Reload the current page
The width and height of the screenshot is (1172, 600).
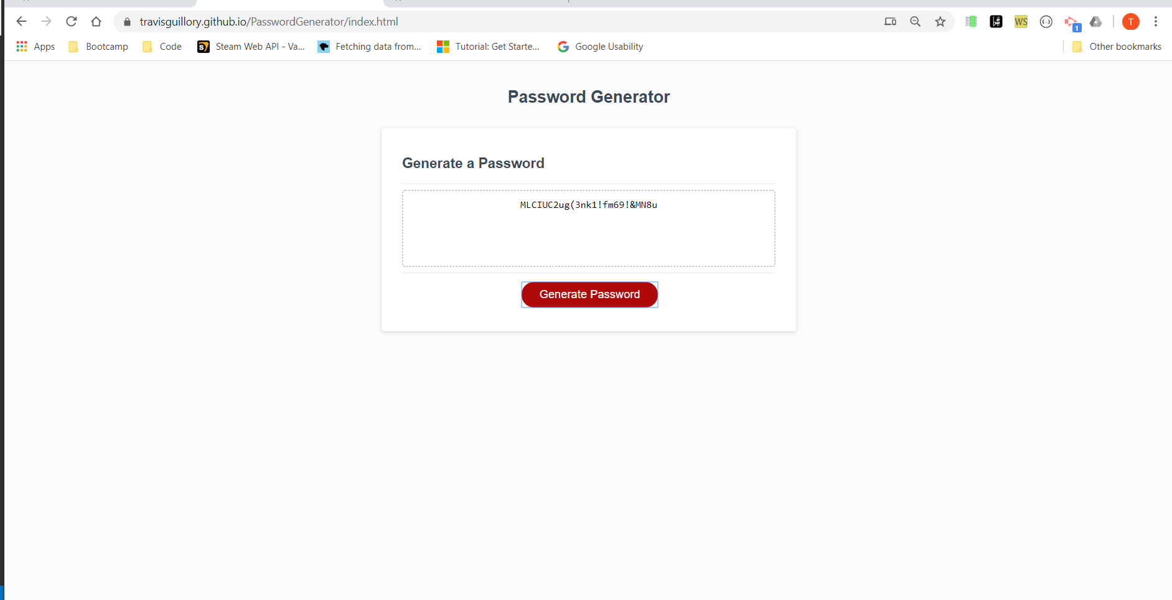pyautogui.click(x=72, y=22)
